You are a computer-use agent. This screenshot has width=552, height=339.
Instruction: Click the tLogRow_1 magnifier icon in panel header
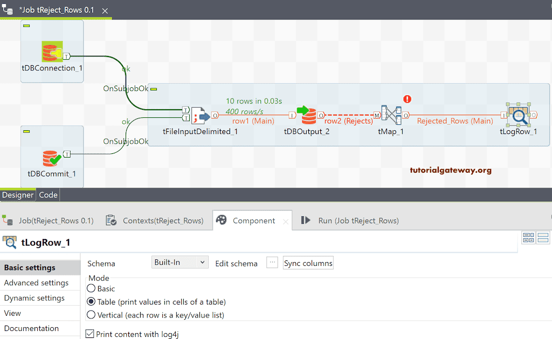(x=10, y=242)
